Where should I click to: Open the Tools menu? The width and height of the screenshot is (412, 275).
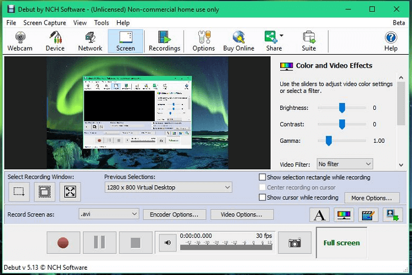coord(101,23)
